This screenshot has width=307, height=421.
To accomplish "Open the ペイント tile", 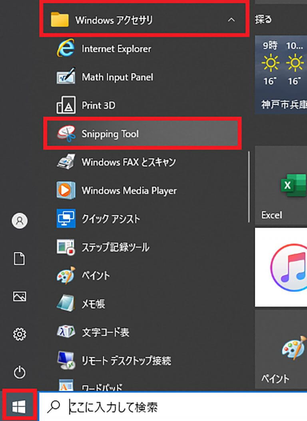I will pyautogui.click(x=281, y=349).
